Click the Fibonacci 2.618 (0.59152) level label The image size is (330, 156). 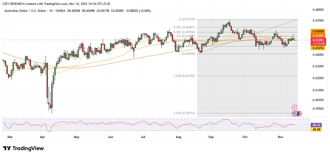point(184,113)
